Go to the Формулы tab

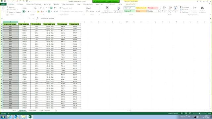pyautogui.click(x=47, y=4)
